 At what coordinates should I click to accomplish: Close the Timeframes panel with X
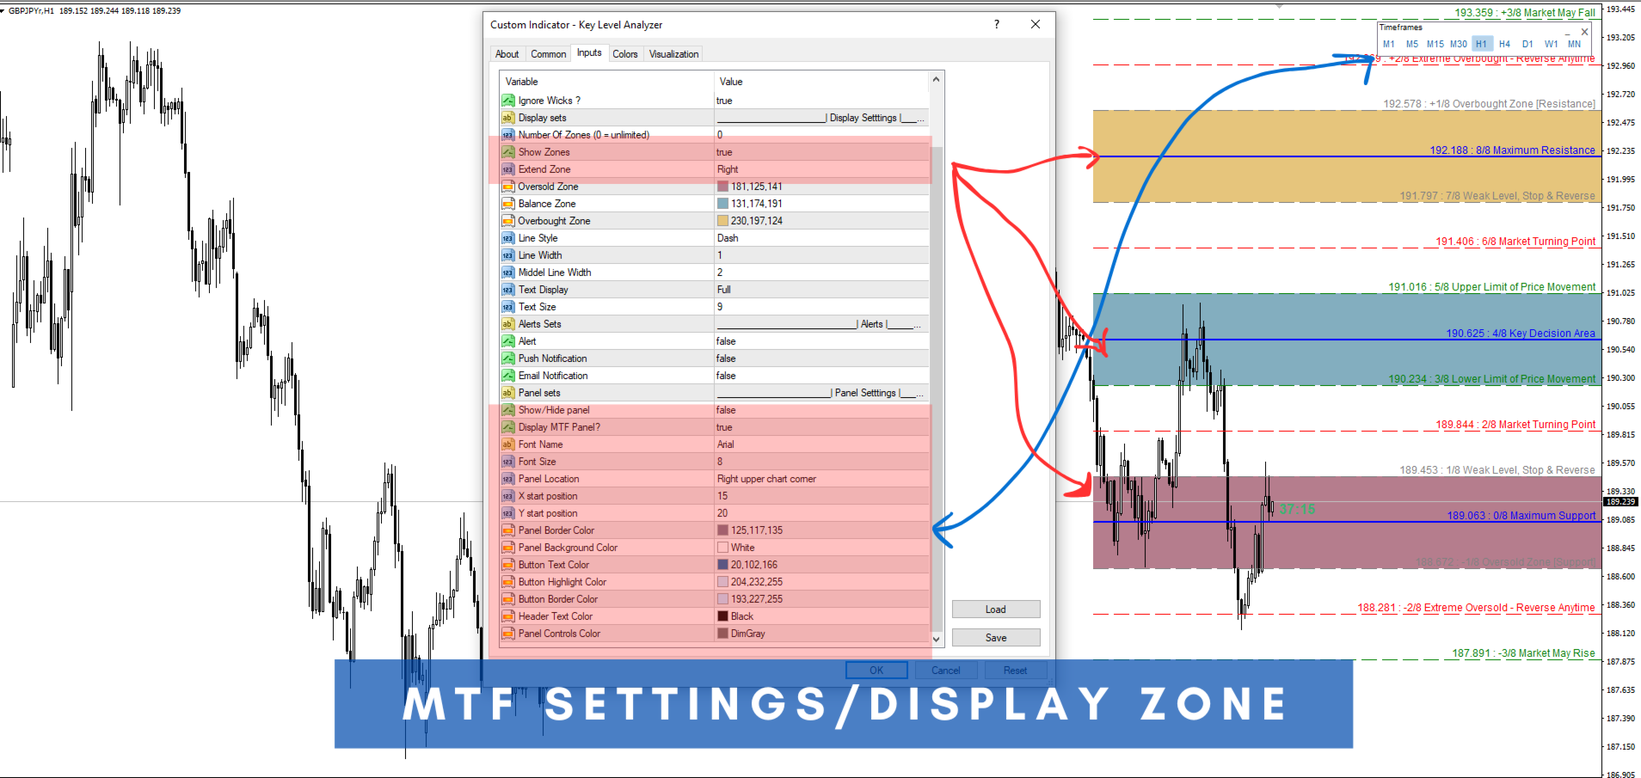(1584, 31)
